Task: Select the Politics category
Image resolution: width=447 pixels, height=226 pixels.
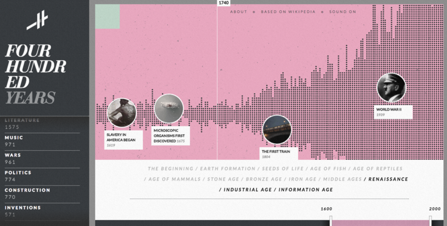Action: click(x=42, y=176)
